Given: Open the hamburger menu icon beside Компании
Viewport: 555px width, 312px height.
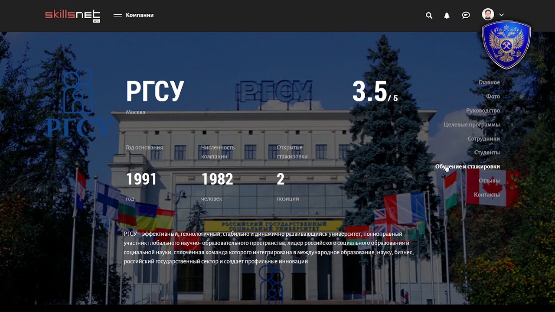Looking at the screenshot, I should 118,16.
